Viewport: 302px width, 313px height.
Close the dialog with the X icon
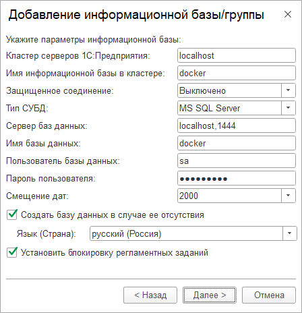(x=288, y=14)
